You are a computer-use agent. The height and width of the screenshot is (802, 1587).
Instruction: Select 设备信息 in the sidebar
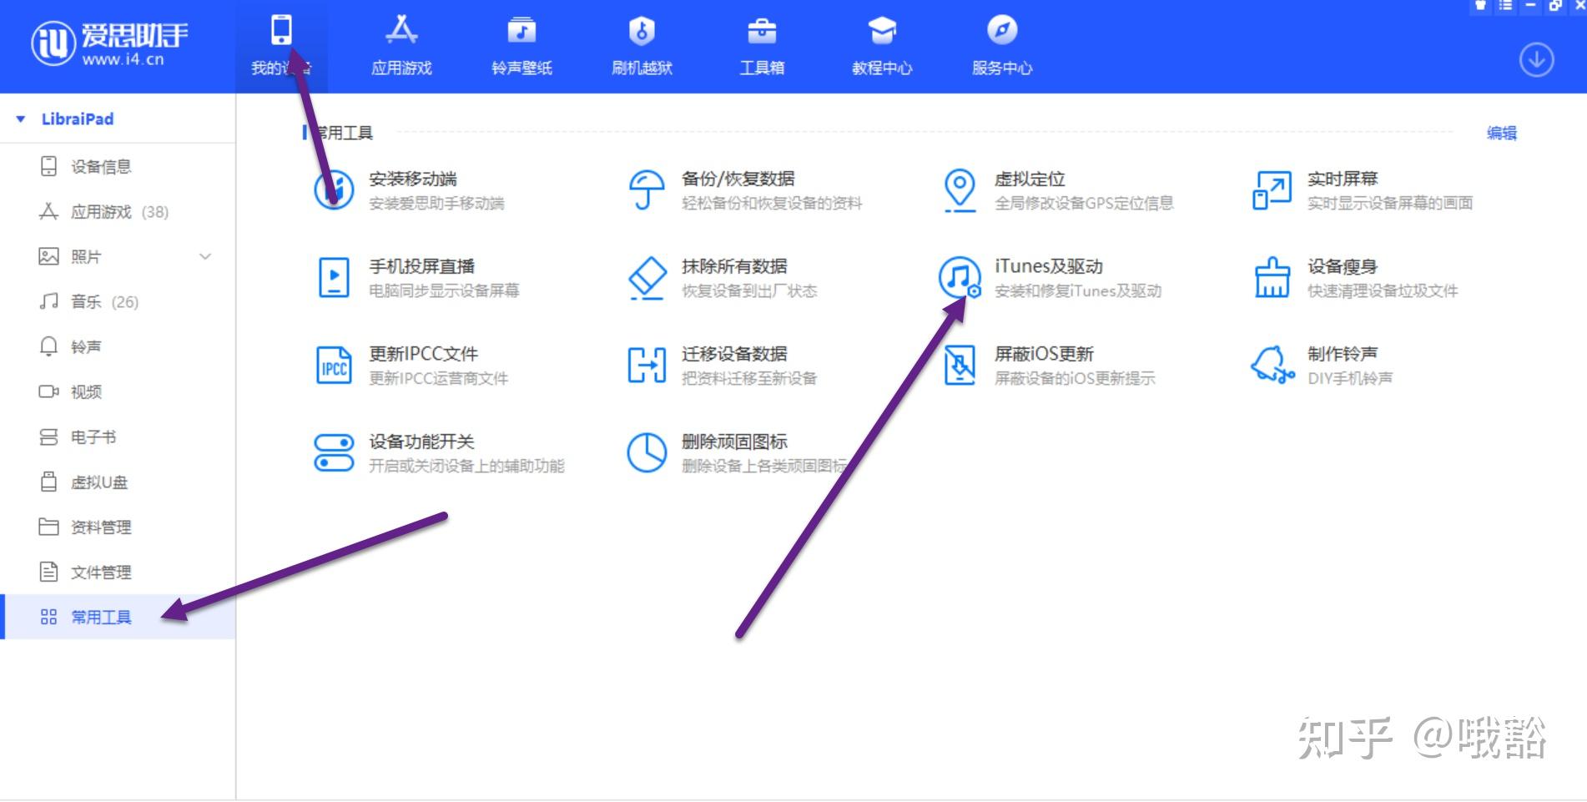(x=118, y=166)
